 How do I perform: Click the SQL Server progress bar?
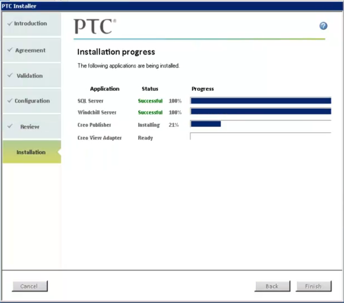(x=261, y=100)
